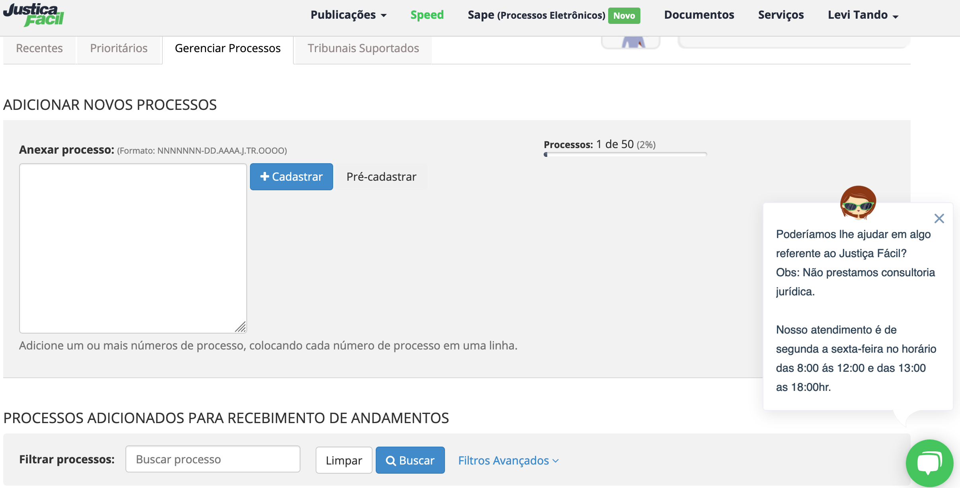Click the textarea resize handle corner
The height and width of the screenshot is (488, 960).
241,327
